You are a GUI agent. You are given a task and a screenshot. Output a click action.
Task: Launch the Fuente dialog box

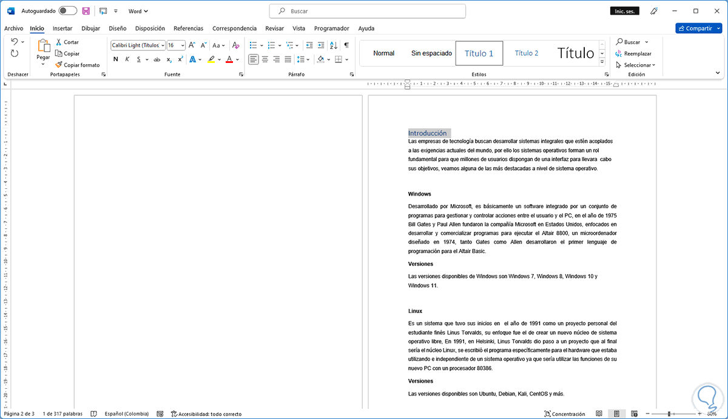[241, 74]
